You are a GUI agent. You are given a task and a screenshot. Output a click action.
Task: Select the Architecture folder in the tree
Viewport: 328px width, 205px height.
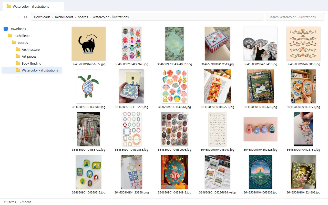pyautogui.click(x=32, y=49)
